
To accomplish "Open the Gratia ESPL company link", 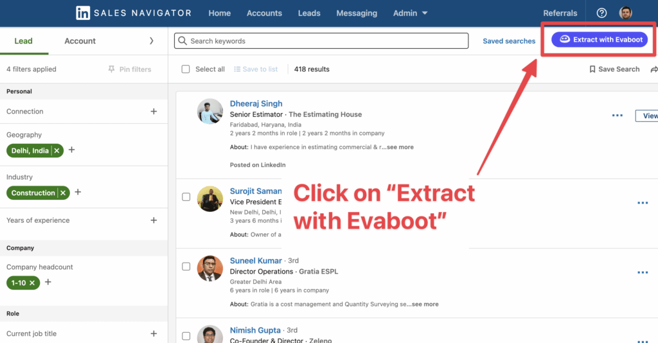I will pos(319,272).
